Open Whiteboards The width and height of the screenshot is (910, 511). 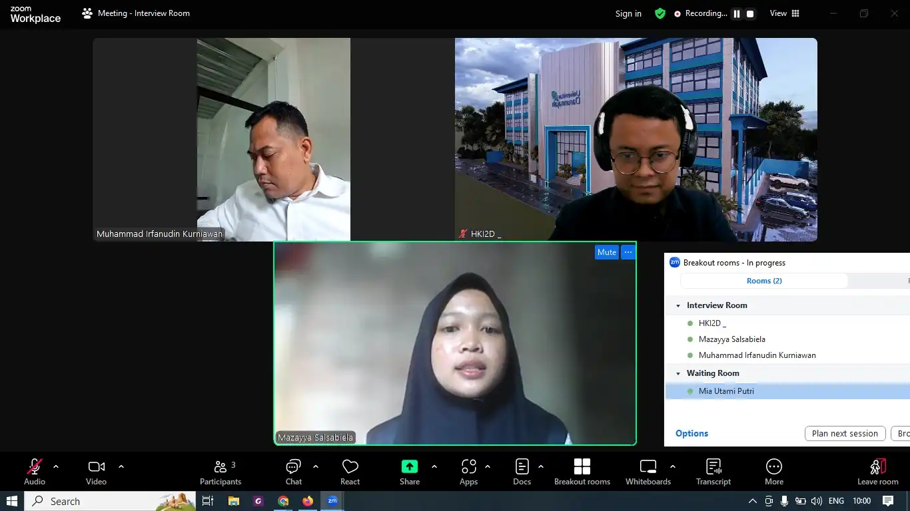coord(648,472)
